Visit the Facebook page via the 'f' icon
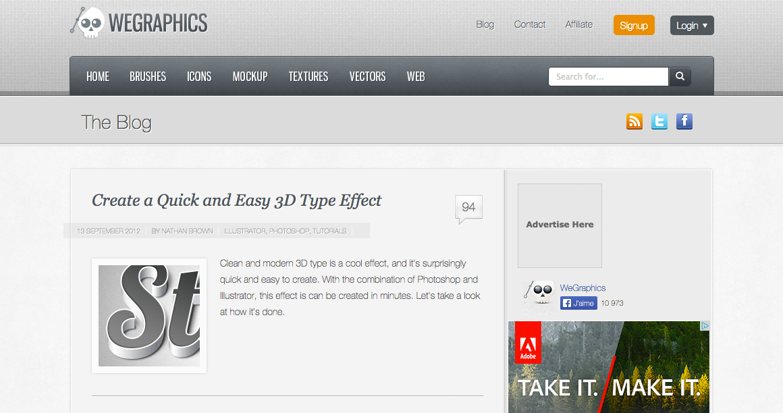This screenshot has width=783, height=413. [x=684, y=121]
